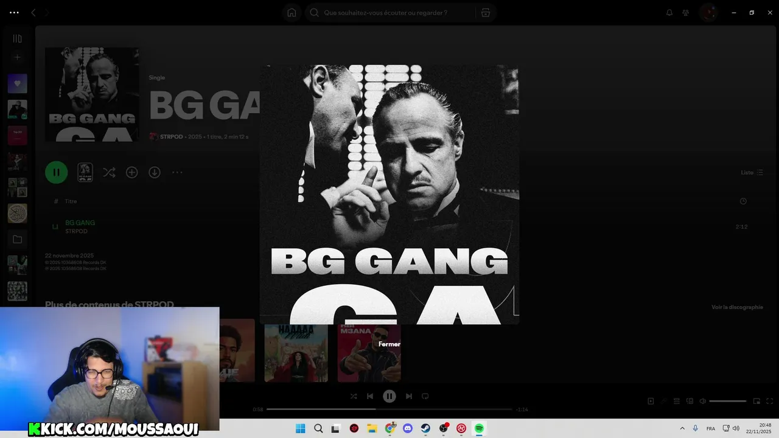
Task: Open Liked Songs heart playlist
Action: (x=18, y=83)
